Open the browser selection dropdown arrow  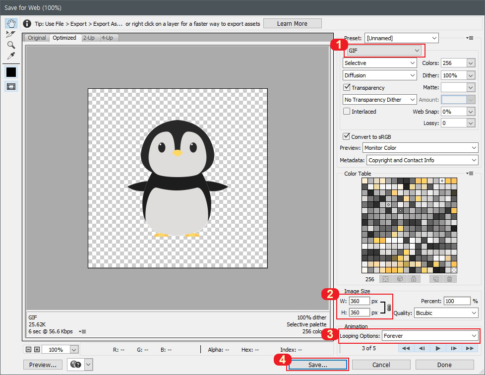pos(88,365)
